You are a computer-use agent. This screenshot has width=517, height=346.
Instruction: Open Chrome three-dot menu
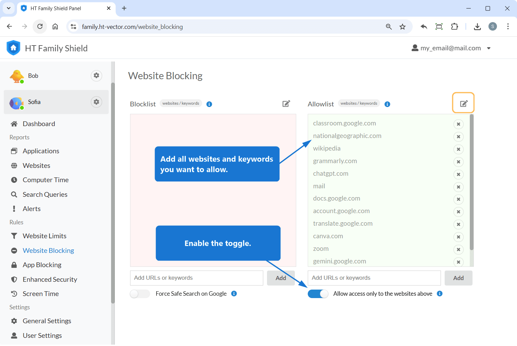coord(508,27)
